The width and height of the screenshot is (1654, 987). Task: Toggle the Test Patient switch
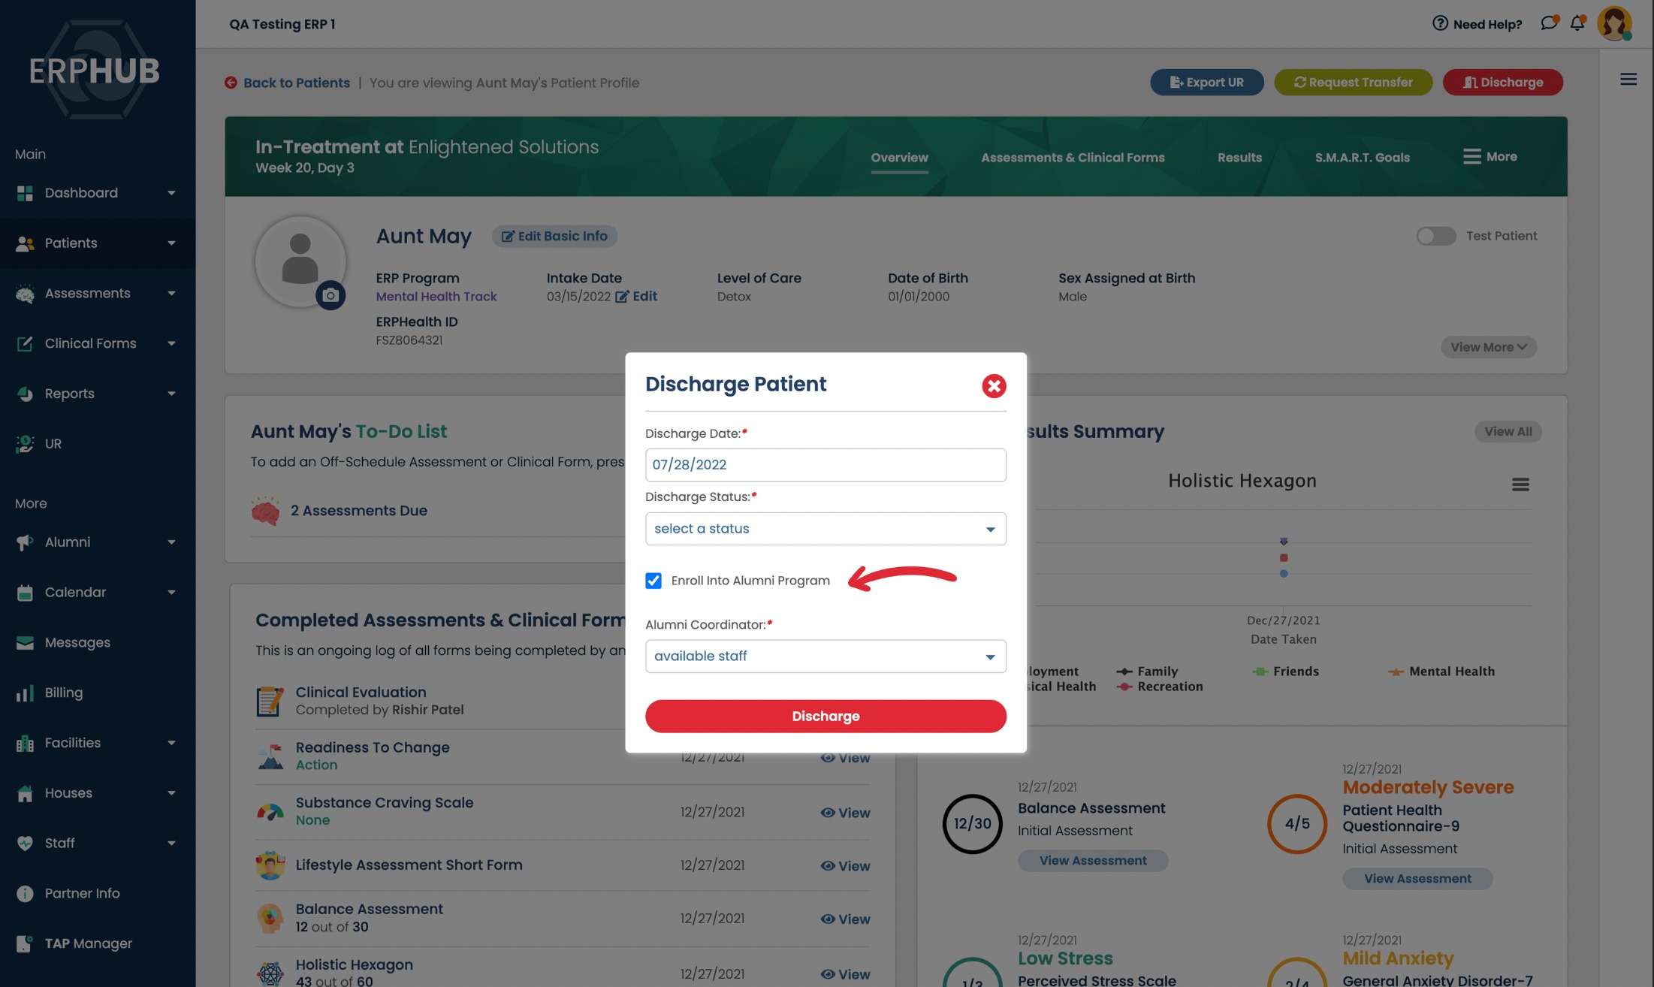(1436, 236)
